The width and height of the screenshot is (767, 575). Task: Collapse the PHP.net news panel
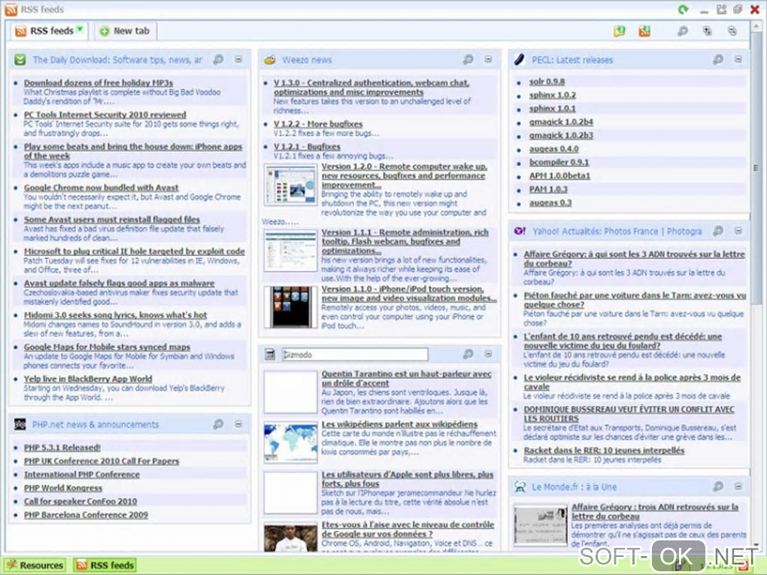click(x=238, y=424)
